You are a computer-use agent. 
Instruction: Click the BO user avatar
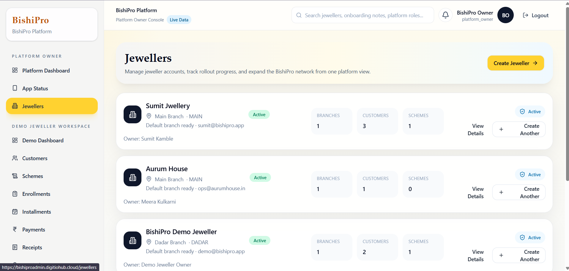click(505, 15)
